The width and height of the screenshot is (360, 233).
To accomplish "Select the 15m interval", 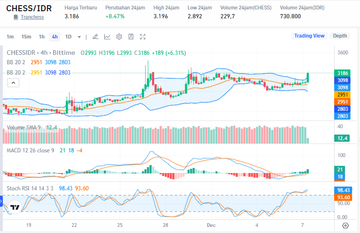I will (x=26, y=37).
